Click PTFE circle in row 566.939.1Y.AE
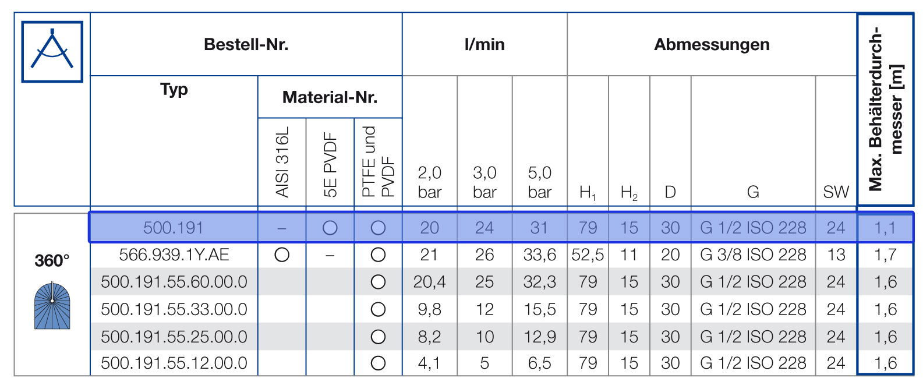This screenshot has width=923, height=385. pos(378,255)
